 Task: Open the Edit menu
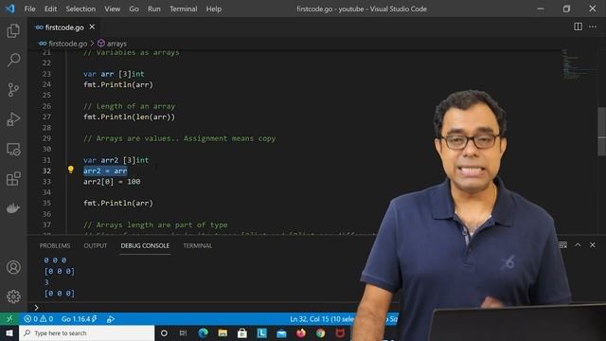click(50, 9)
